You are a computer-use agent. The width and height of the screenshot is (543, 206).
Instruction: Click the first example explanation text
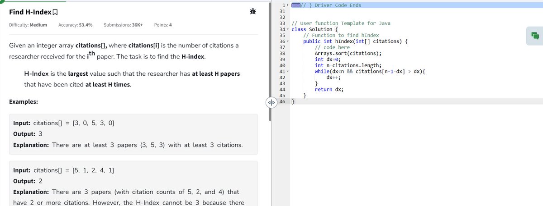128,145
